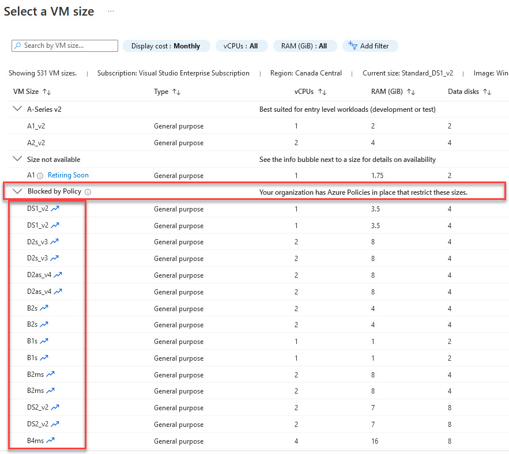Screen dimensions: 509x454
Task: Click the magnifier icon in the search box
Action: click(18, 46)
